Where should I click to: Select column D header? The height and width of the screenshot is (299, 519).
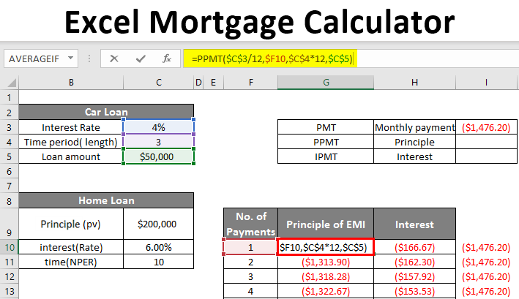198,83
